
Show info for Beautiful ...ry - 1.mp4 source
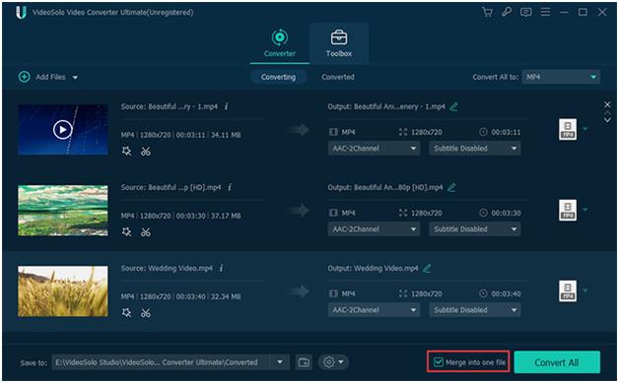pyautogui.click(x=226, y=106)
